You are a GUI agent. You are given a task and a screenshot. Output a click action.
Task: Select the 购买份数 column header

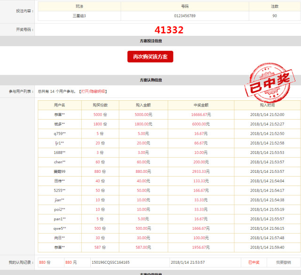pyautogui.click(x=100, y=105)
